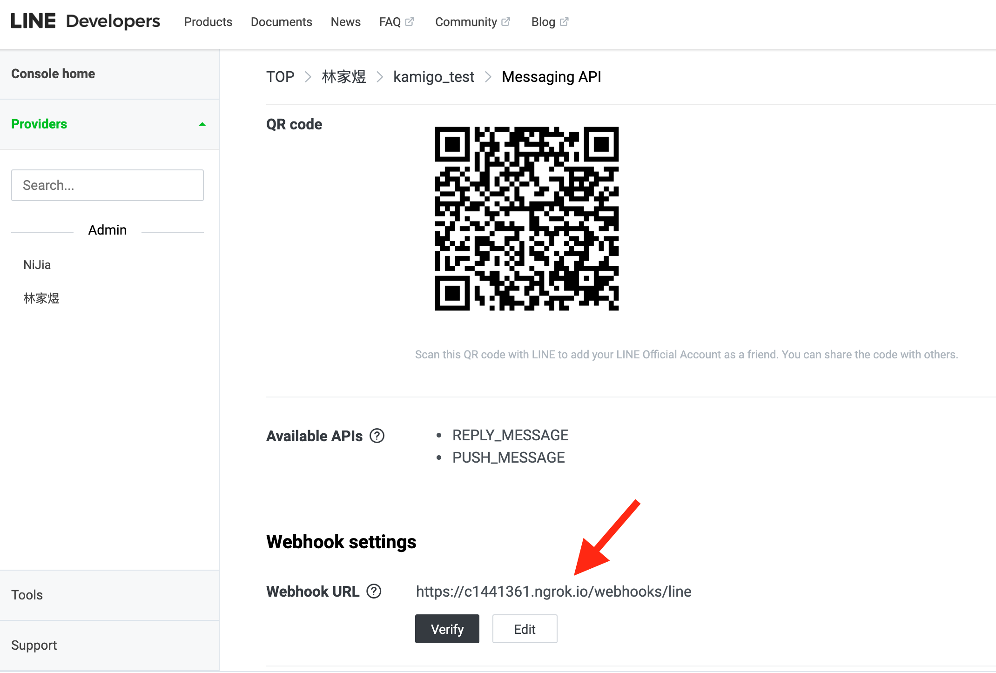996x673 pixels.
Task: Click the Available APIs label
Action: point(315,436)
